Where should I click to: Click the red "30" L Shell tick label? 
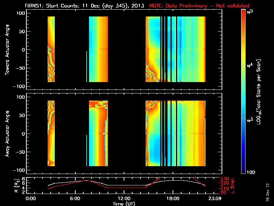(x=226, y=179)
